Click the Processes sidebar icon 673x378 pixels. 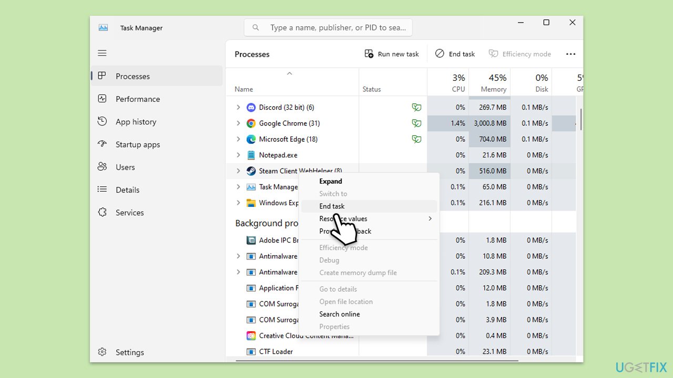click(x=102, y=76)
